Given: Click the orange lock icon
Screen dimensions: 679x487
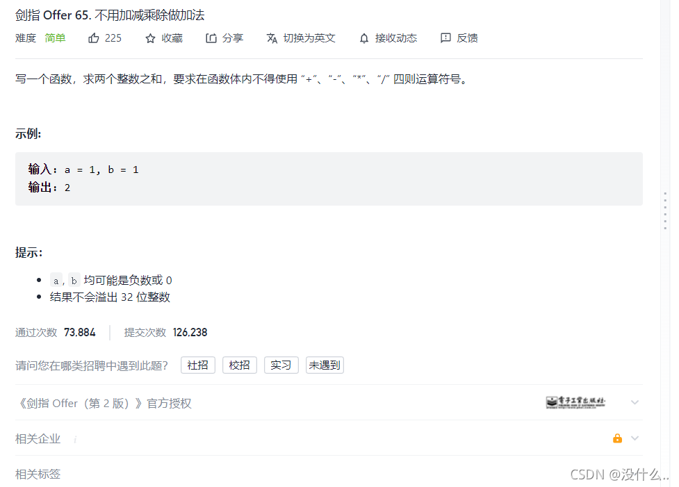Looking at the screenshot, I should [618, 438].
